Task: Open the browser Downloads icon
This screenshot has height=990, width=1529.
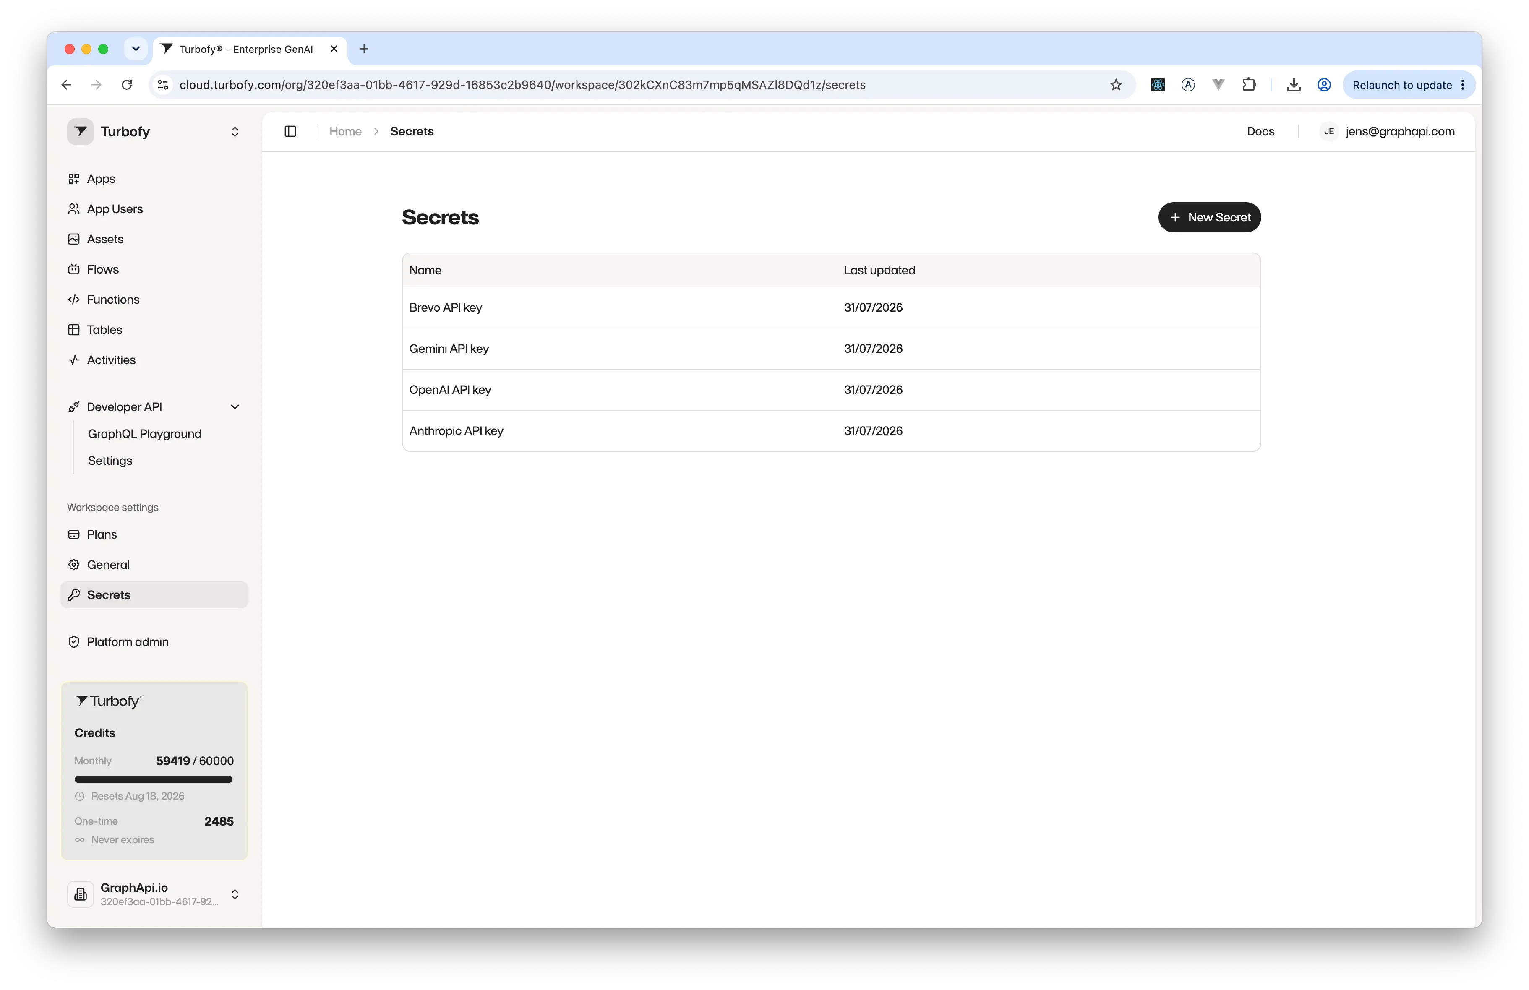Action: [x=1294, y=85]
